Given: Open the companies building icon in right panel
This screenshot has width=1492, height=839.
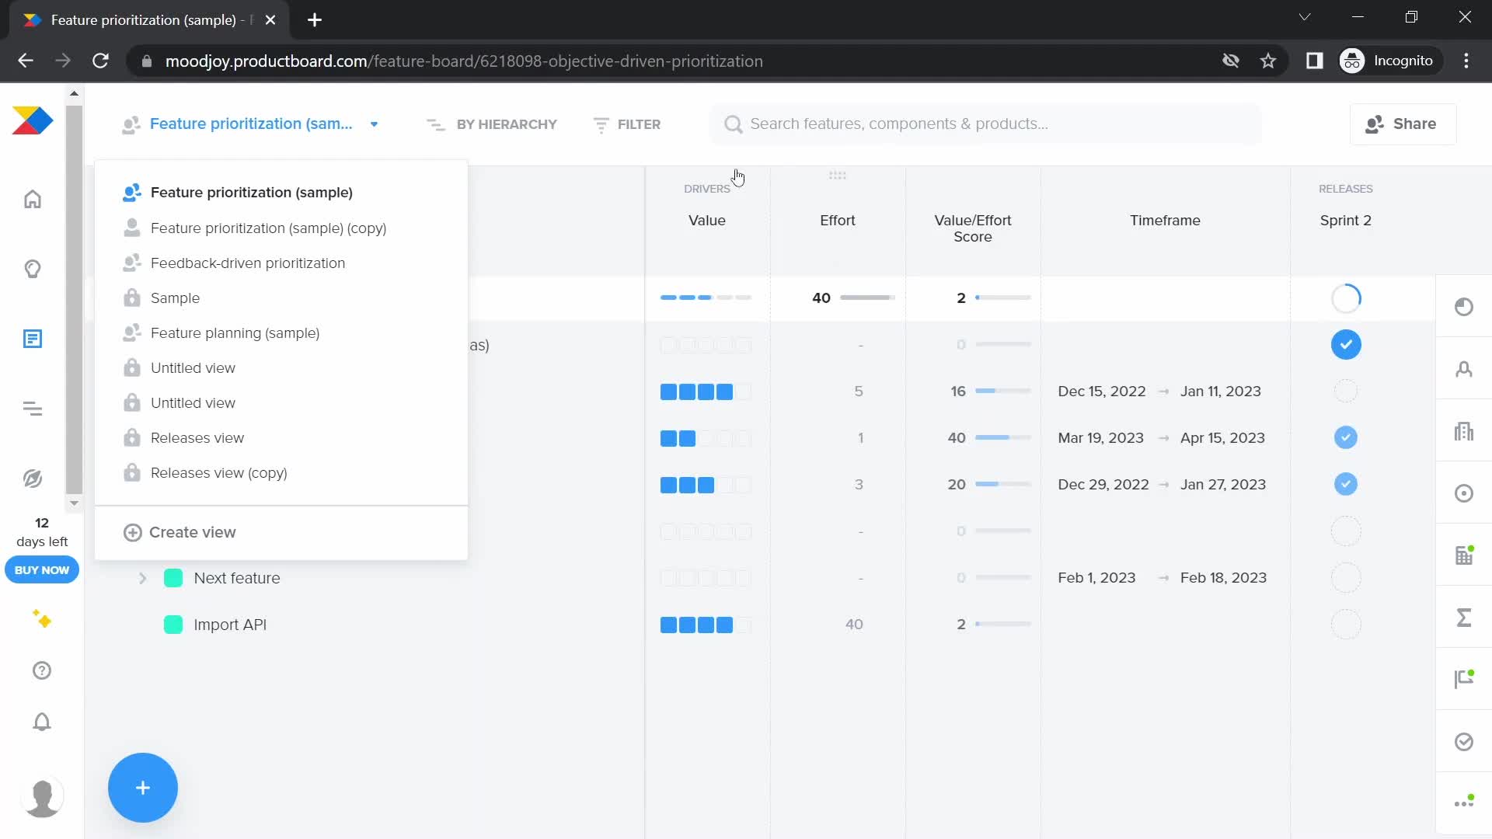Looking at the screenshot, I should (x=1464, y=431).
